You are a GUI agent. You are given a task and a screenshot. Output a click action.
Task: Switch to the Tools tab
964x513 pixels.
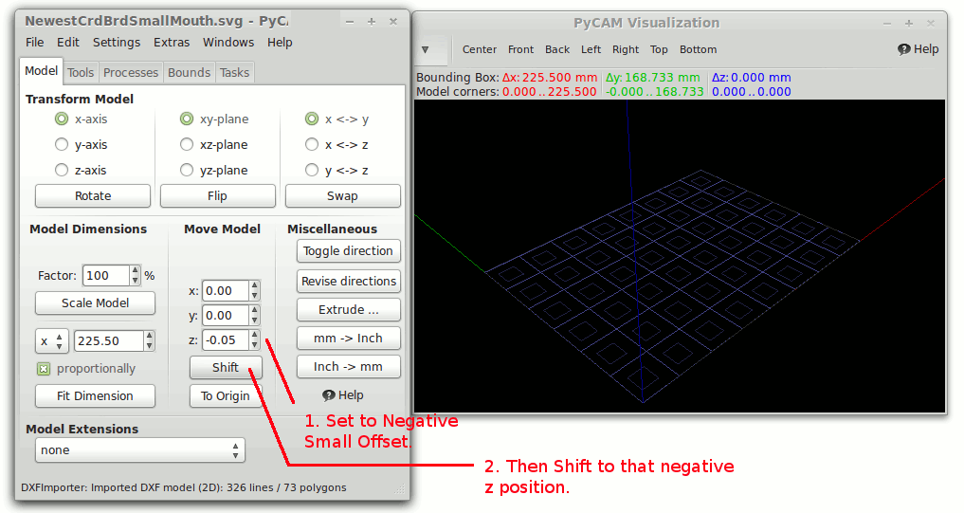(81, 73)
